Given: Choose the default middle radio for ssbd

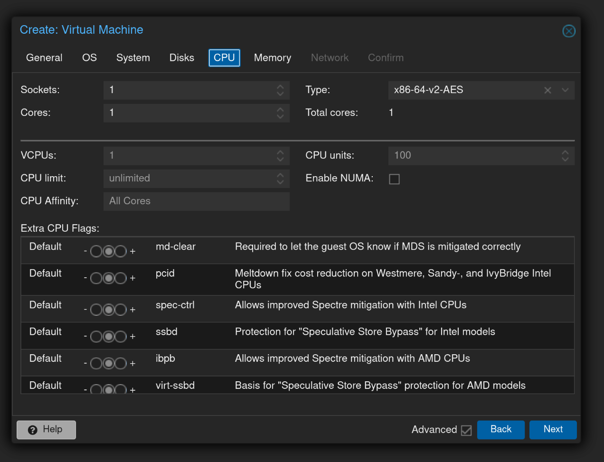Looking at the screenshot, I should click(x=109, y=336).
